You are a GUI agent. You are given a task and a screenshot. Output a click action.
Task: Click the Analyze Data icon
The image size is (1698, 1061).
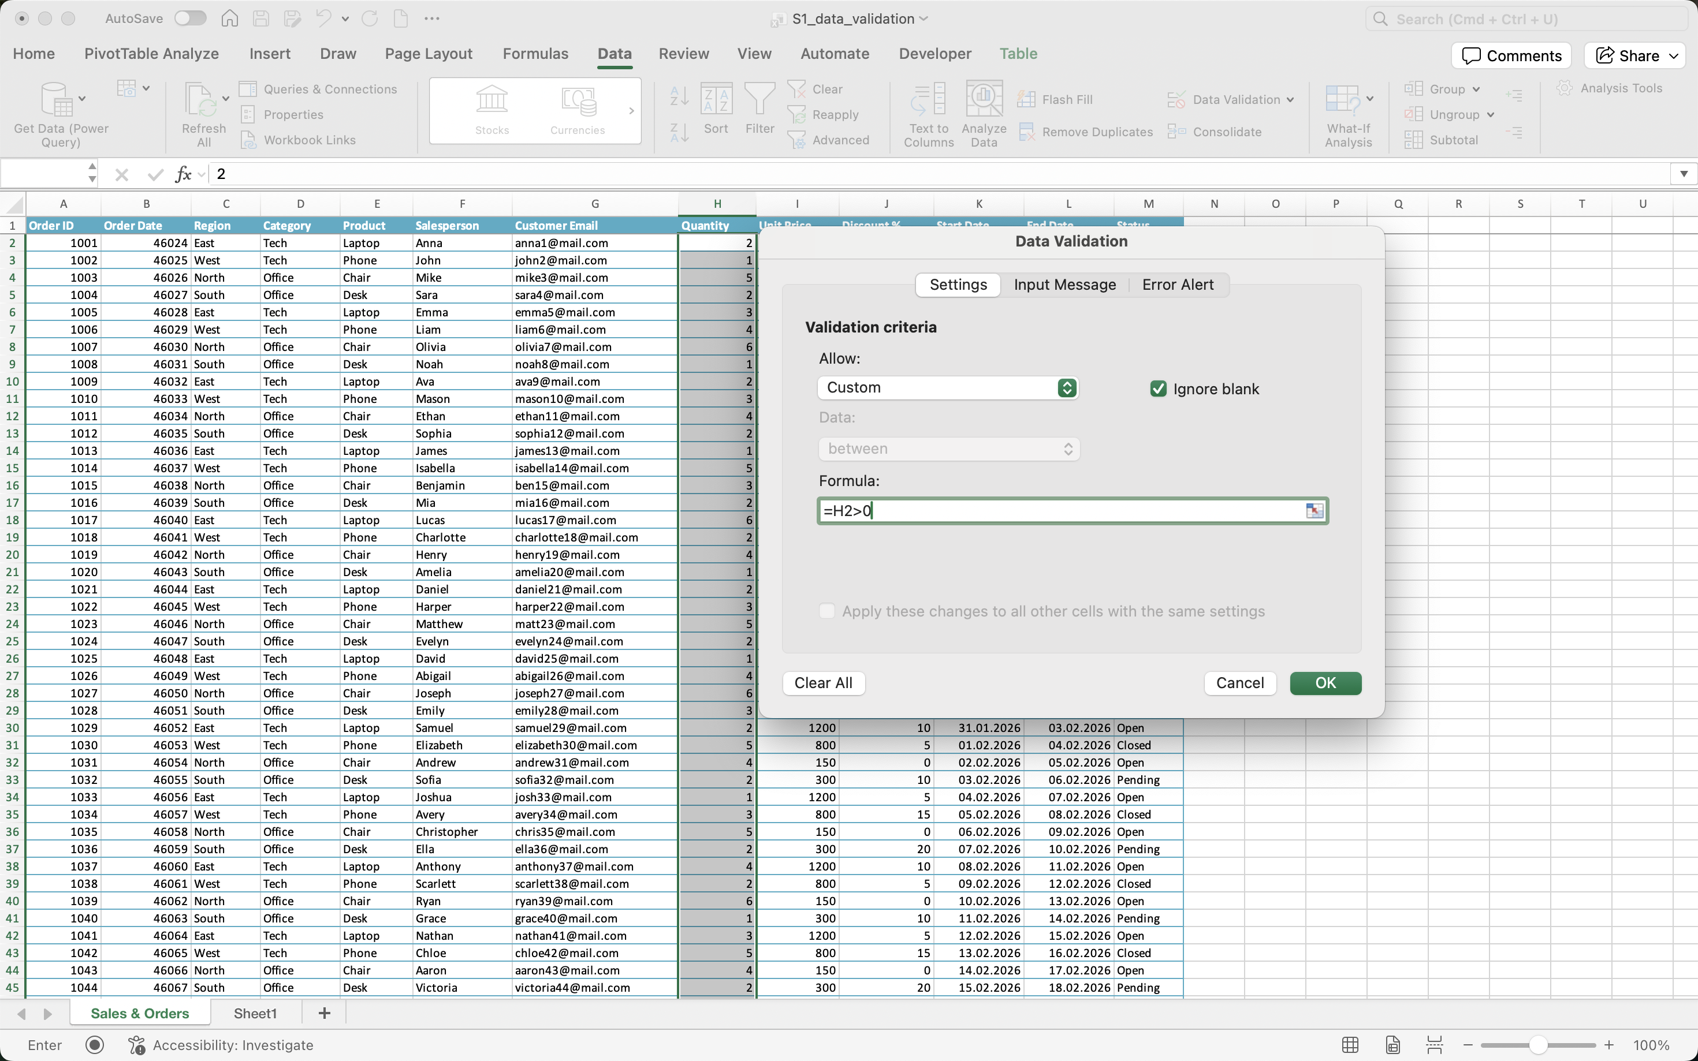coord(984,99)
